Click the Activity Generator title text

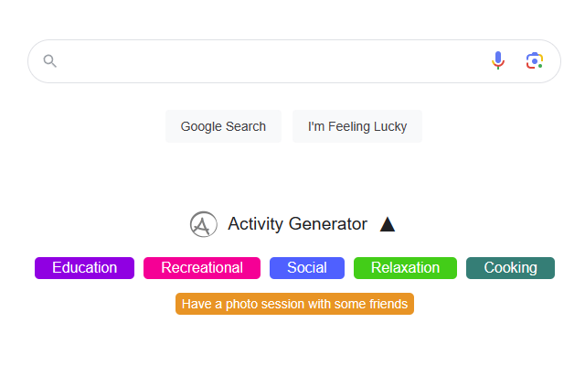pyautogui.click(x=297, y=224)
